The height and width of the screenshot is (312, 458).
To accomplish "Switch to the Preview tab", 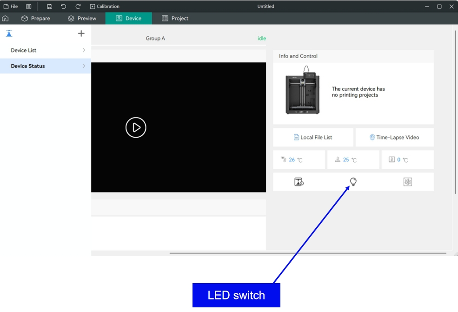I will click(82, 18).
